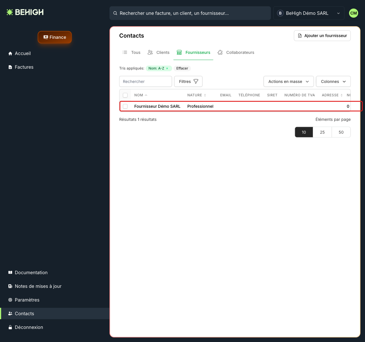This screenshot has height=342, width=365.
Task: Open the Colonnes dropdown
Action: [333, 82]
